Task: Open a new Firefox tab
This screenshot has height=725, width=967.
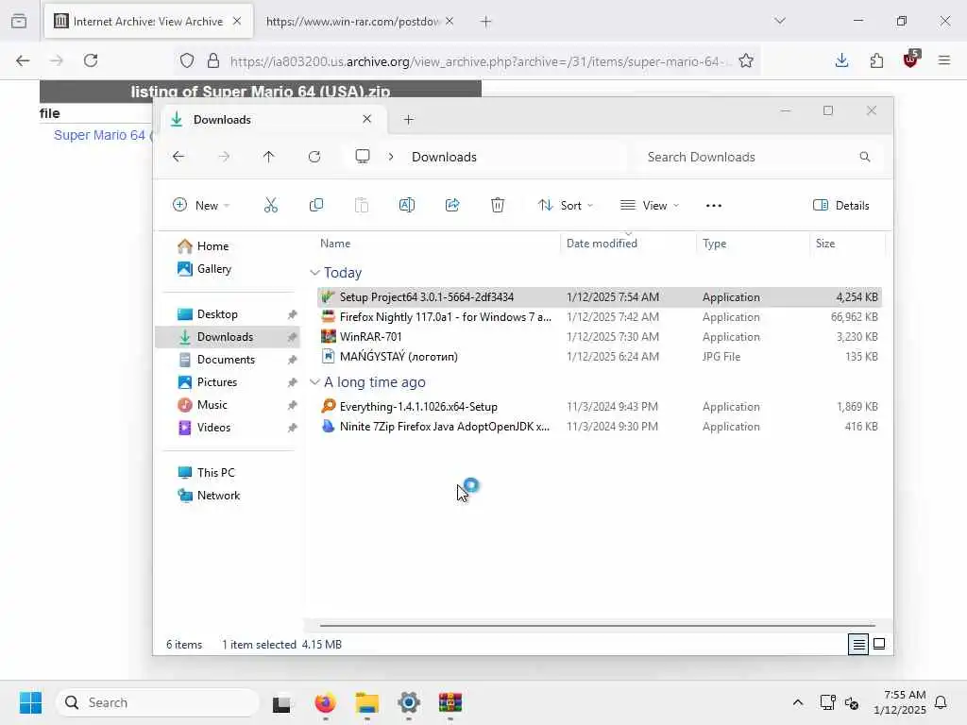Action: [486, 22]
